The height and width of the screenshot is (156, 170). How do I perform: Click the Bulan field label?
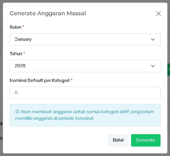click(15, 27)
